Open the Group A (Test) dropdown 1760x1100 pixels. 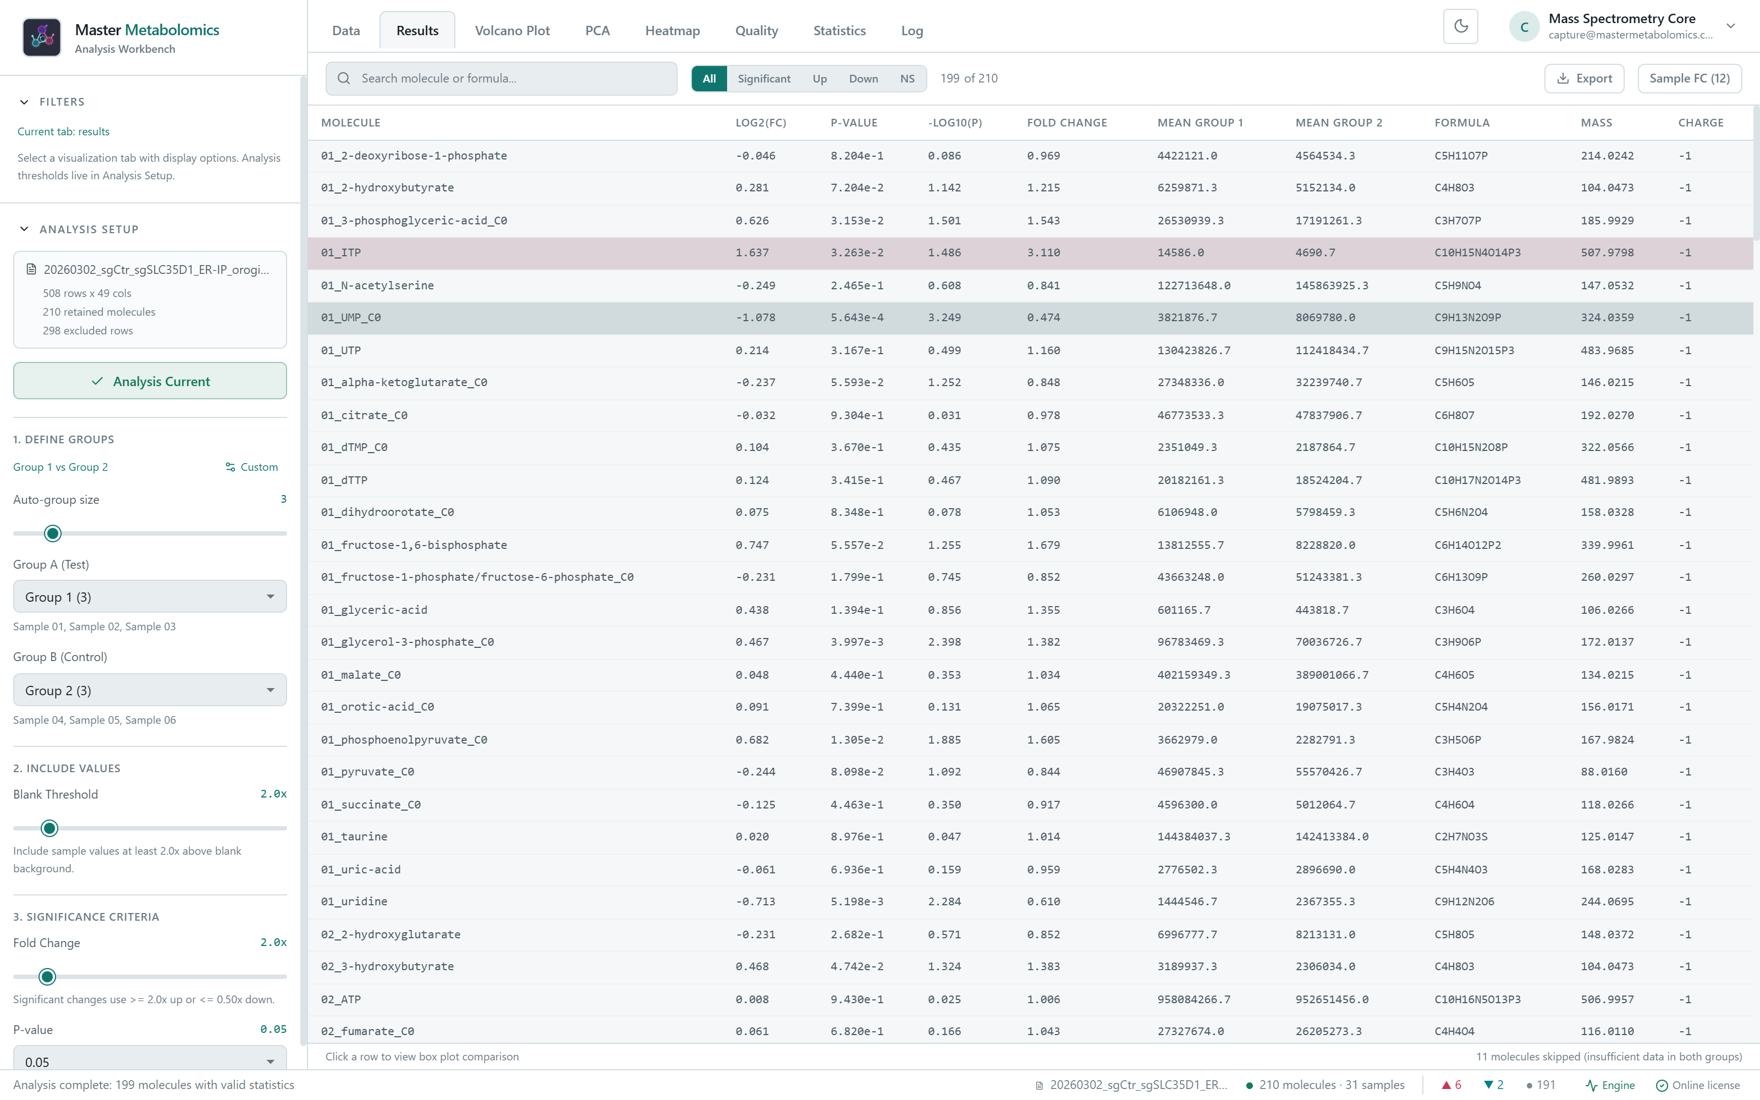(x=150, y=597)
